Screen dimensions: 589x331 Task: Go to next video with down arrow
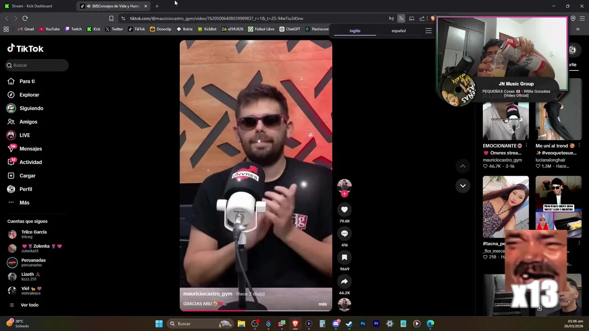point(463,186)
